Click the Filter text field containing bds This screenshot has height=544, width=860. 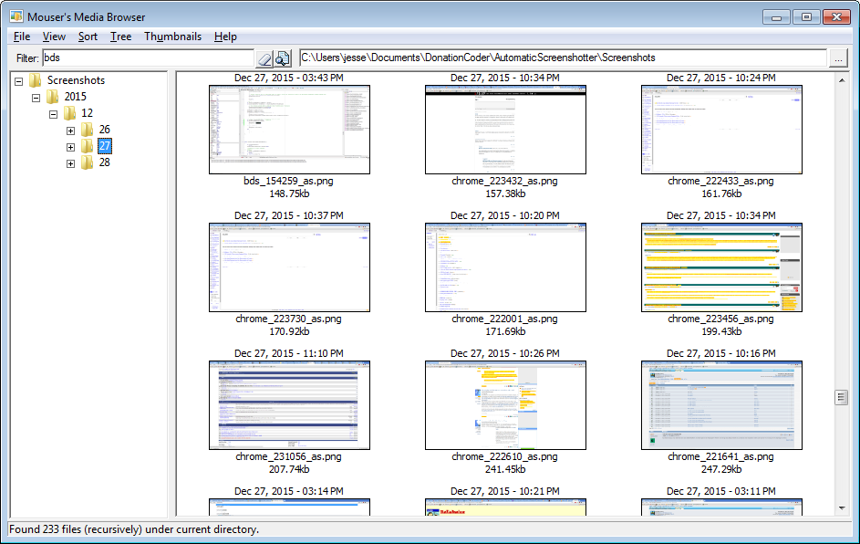click(x=146, y=58)
